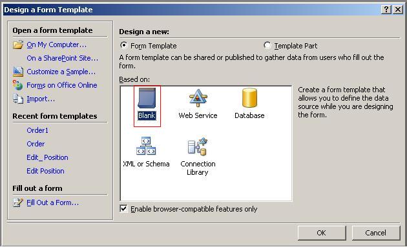Open Forms on Office Online link
The image size is (407, 247).
tap(62, 85)
